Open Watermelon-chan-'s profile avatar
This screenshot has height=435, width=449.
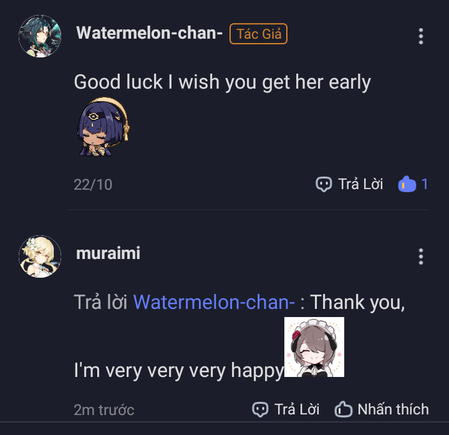coord(40,36)
